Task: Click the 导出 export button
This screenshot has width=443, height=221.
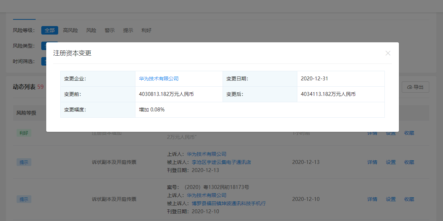Action: click(415, 87)
